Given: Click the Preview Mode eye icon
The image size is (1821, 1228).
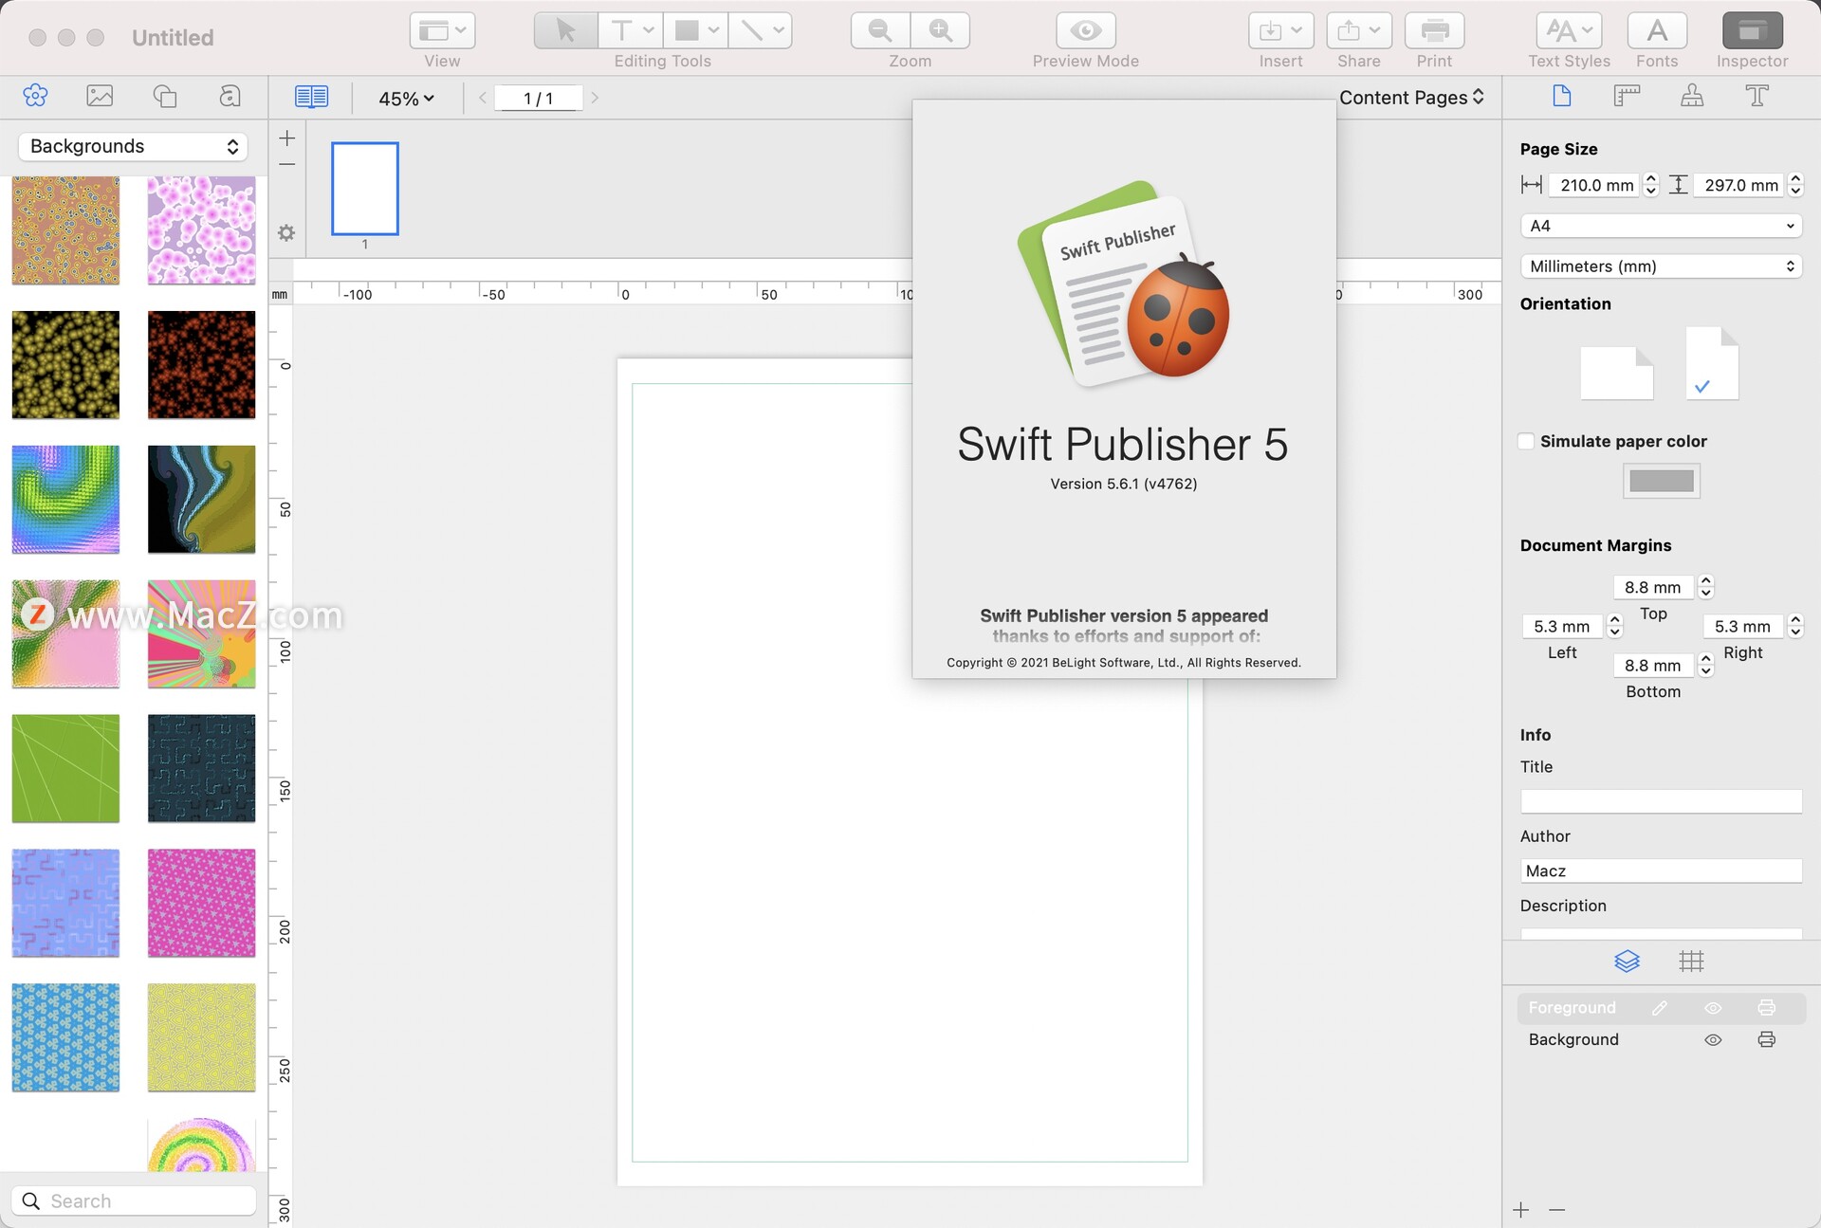Looking at the screenshot, I should click(x=1085, y=31).
